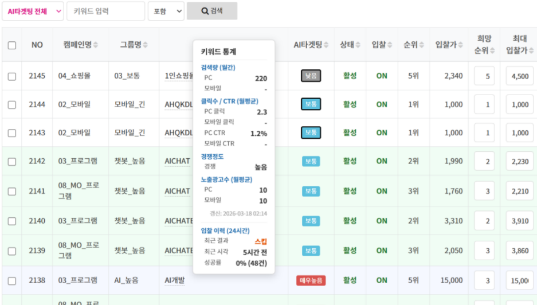Screen dimensions: 537x305
Task: Click the 입찰 이력 (24시간) heading
Action: point(225,230)
